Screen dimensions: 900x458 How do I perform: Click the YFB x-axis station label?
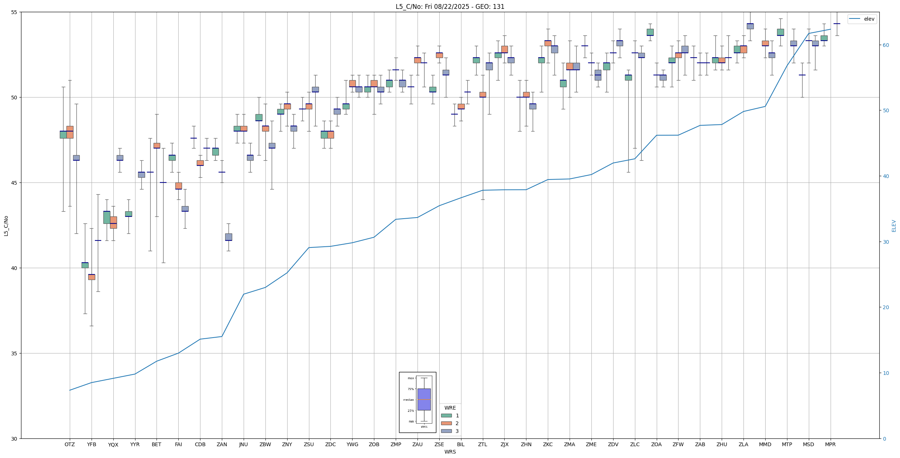tap(92, 444)
